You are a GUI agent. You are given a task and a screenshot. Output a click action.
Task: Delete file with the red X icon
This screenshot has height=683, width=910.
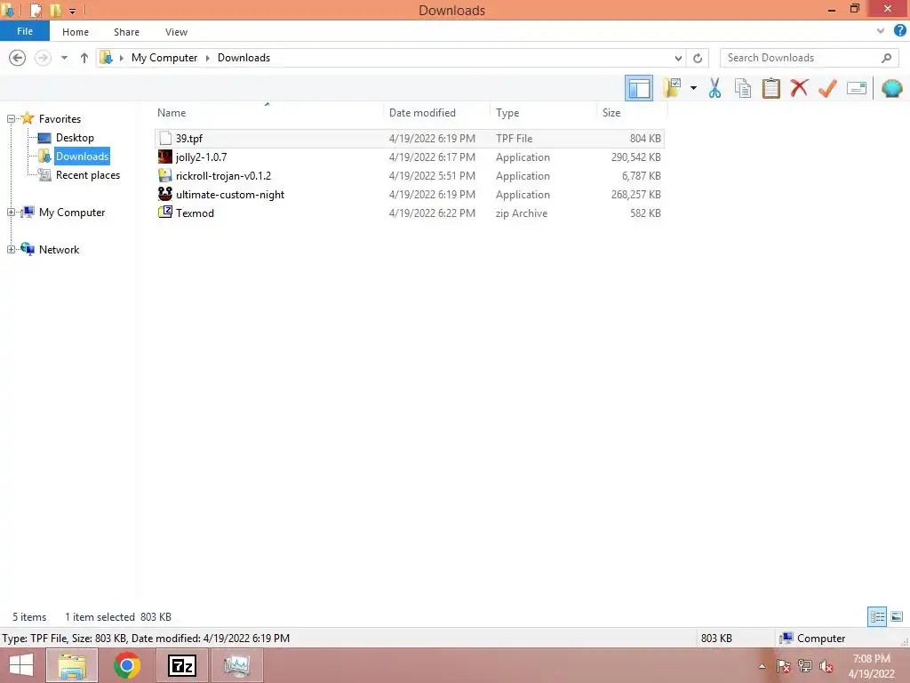[x=799, y=88]
